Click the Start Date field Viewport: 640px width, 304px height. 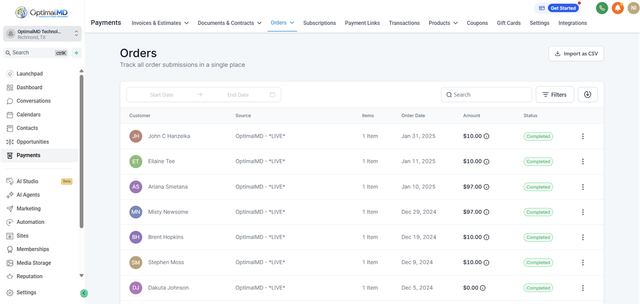click(162, 95)
